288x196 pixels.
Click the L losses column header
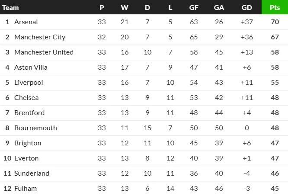[170, 7]
